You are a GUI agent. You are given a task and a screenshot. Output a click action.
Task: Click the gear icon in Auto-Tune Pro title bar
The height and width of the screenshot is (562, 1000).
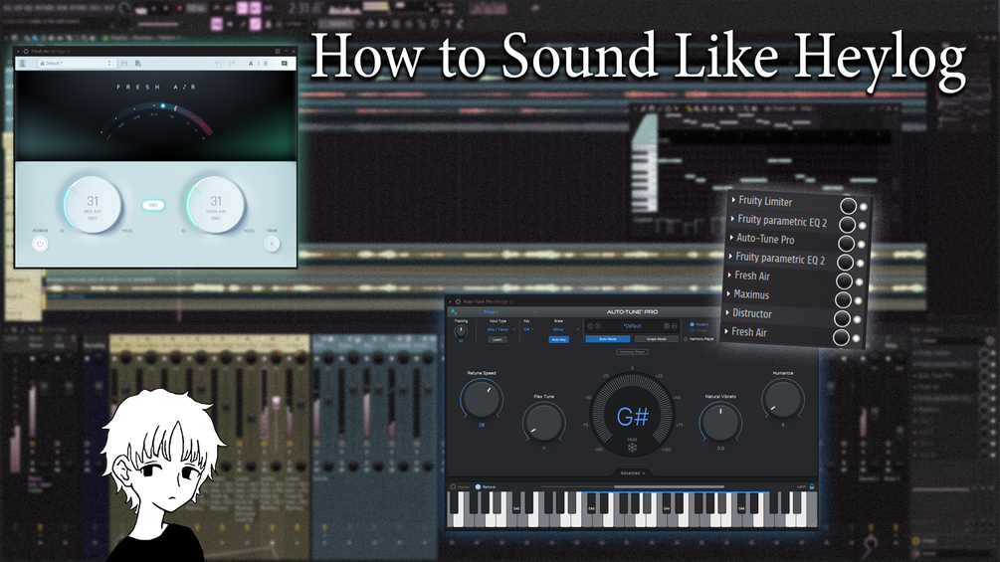point(458,301)
